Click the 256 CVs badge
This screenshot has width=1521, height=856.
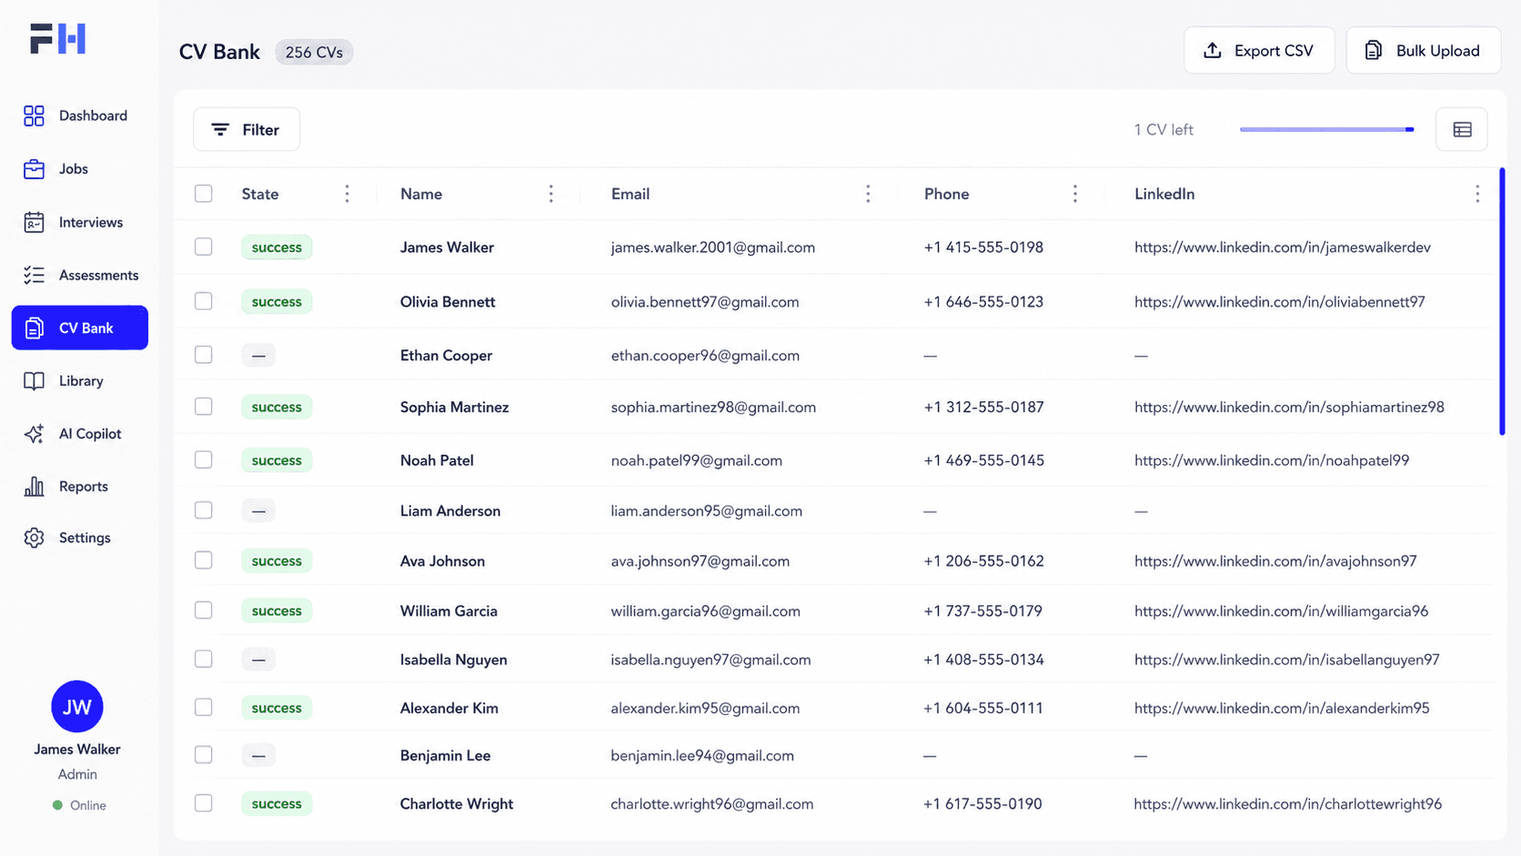(314, 53)
